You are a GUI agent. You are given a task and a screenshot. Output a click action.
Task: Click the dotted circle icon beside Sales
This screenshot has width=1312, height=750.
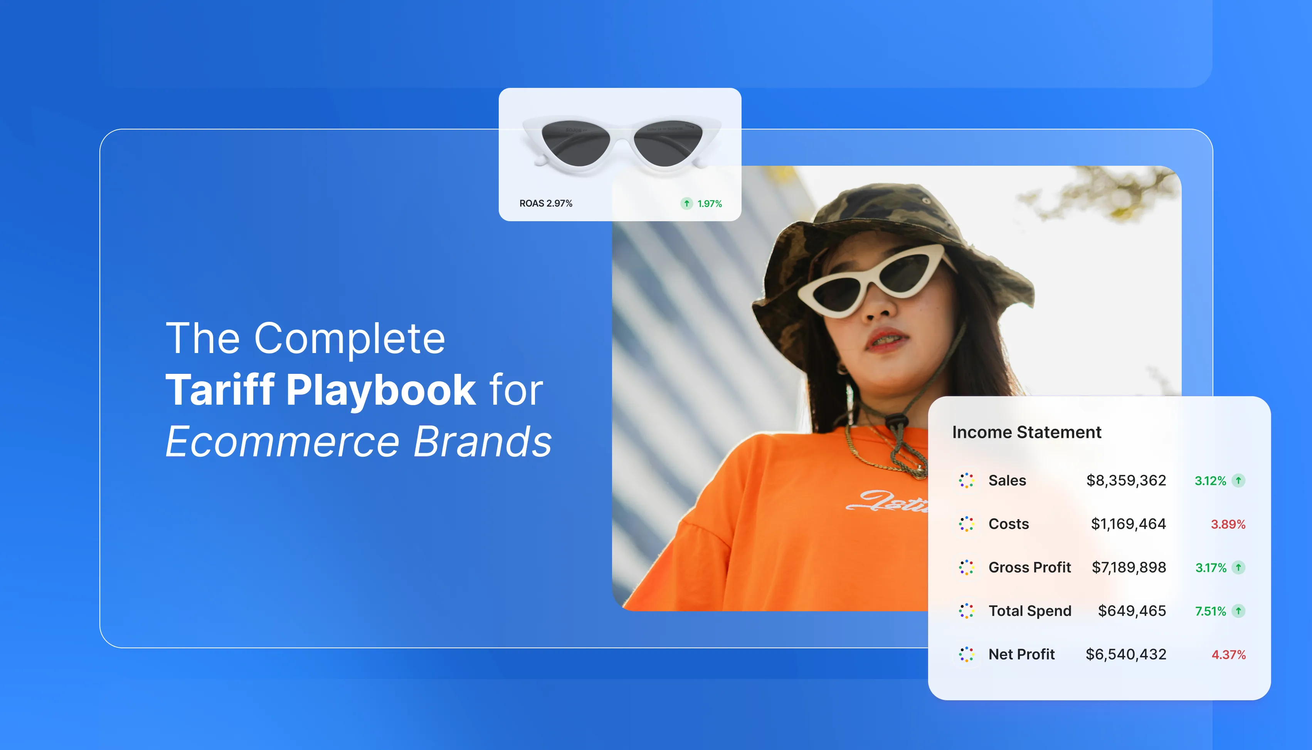(966, 480)
